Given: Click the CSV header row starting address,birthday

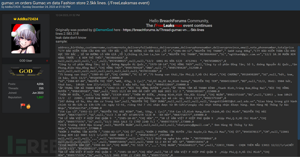Looking at the screenshot, I should (x=176, y=48).
